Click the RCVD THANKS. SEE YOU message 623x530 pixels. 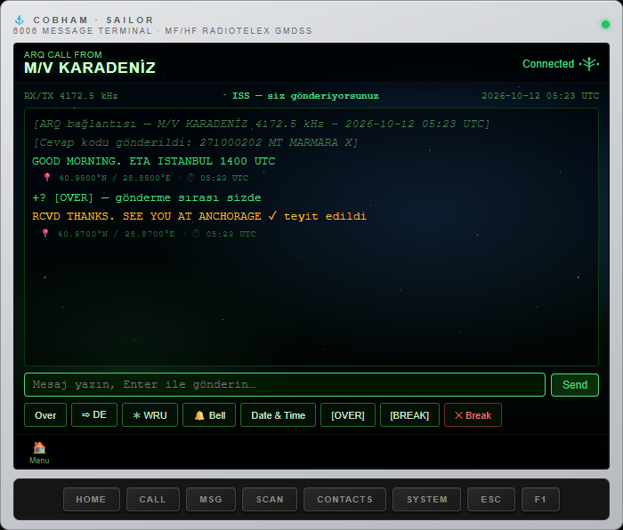click(x=147, y=216)
